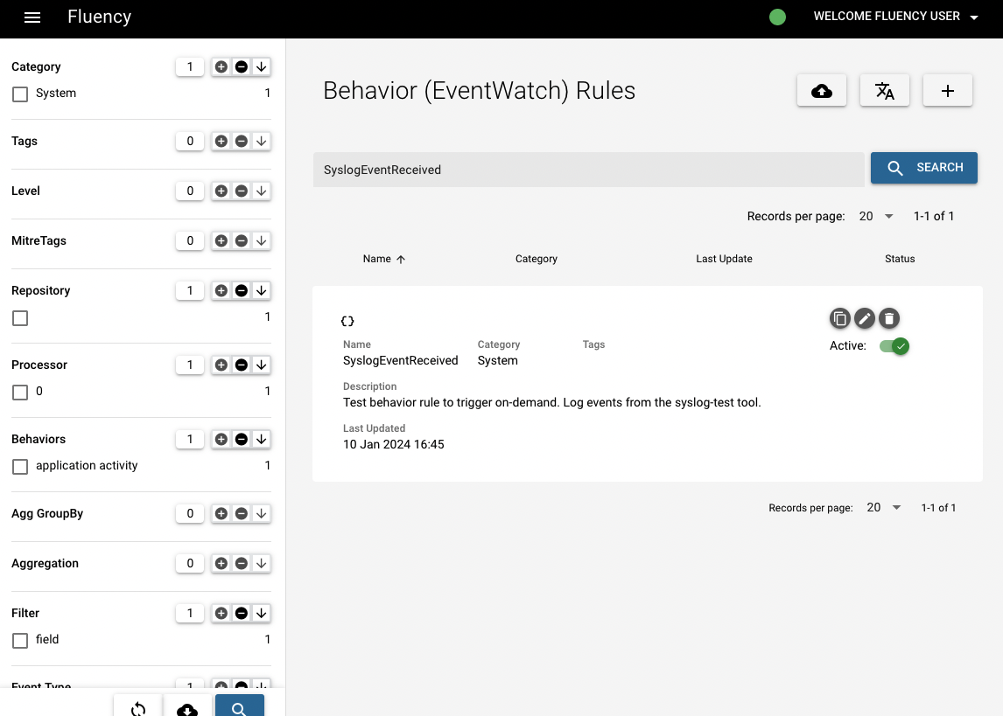Open bottom Records per page dropdown
1003x716 pixels.
pyautogui.click(x=884, y=508)
